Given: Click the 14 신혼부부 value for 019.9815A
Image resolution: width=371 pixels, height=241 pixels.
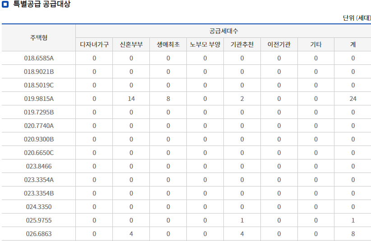Looking at the screenshot, I should 131,99.
